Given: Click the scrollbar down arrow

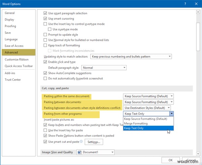Looking at the screenshot, I should click(x=198, y=154).
